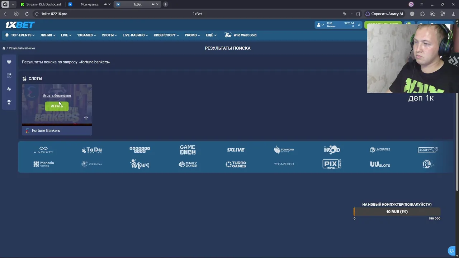Go back with the browser arrow
459x258 pixels.
point(6,14)
